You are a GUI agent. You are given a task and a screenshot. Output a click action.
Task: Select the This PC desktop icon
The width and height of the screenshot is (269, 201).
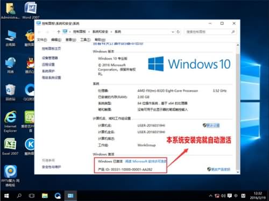pos(10,38)
